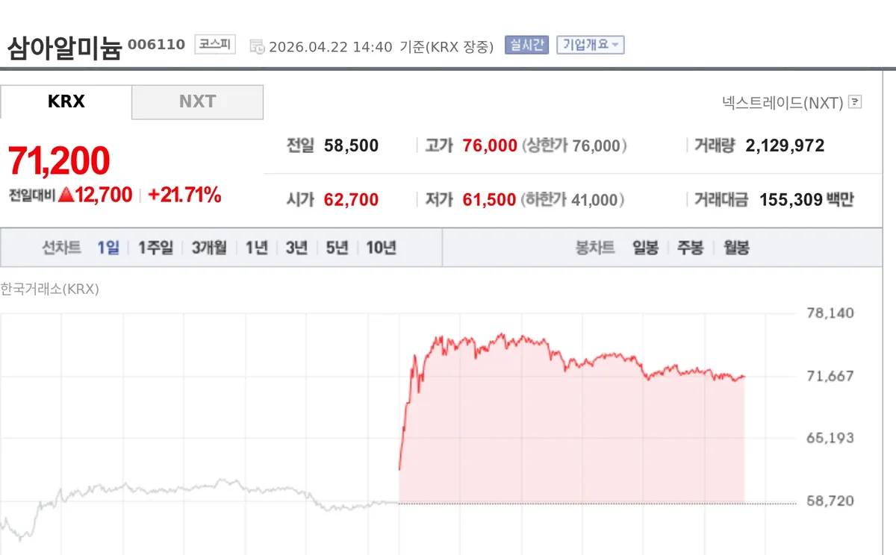Screen dimensions: 896x555
Task: Select the KRX tab
Action: click(66, 102)
